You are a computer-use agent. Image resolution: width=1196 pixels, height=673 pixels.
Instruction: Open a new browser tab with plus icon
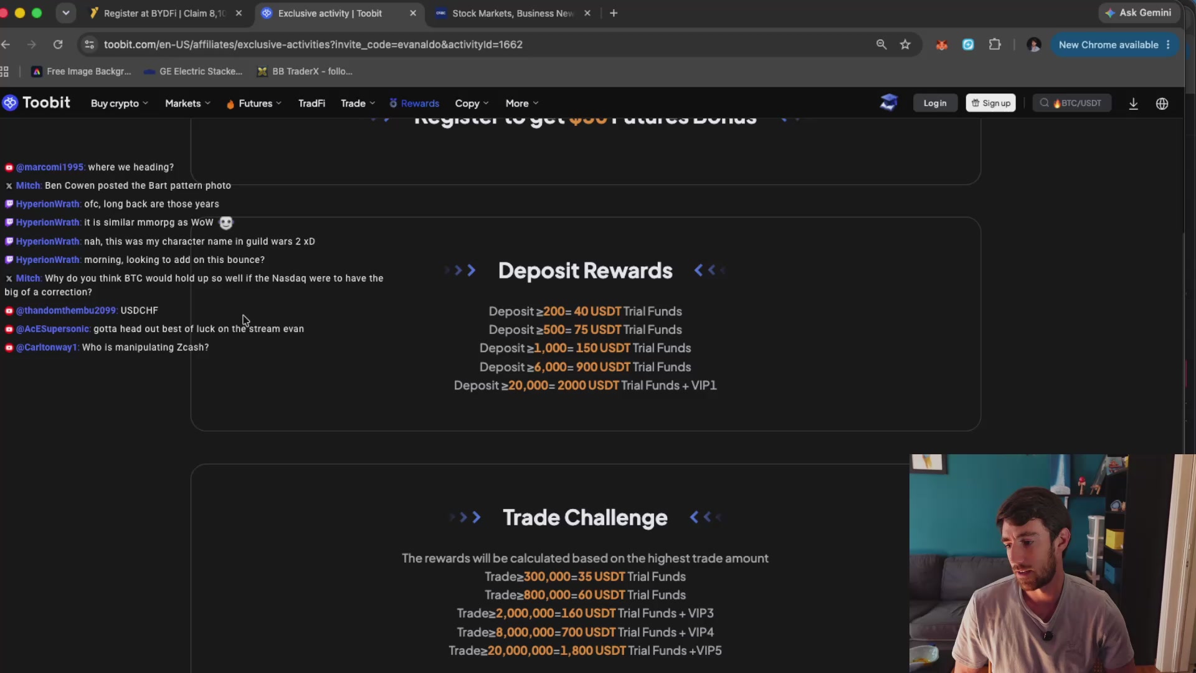point(614,13)
